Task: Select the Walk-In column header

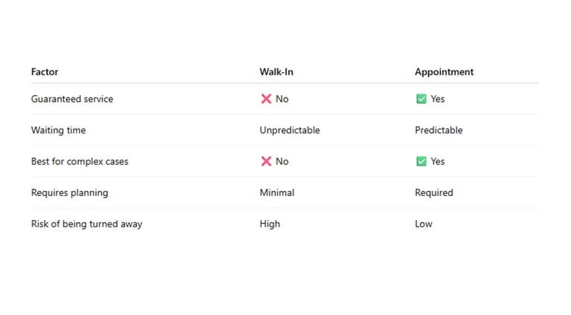Action: pos(277,72)
